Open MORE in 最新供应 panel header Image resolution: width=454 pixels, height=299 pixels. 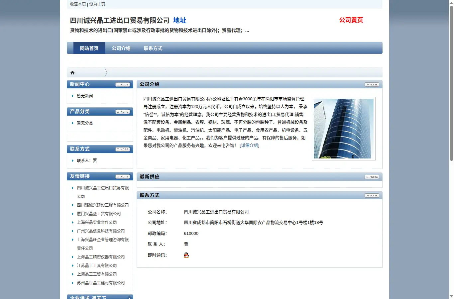(x=372, y=177)
